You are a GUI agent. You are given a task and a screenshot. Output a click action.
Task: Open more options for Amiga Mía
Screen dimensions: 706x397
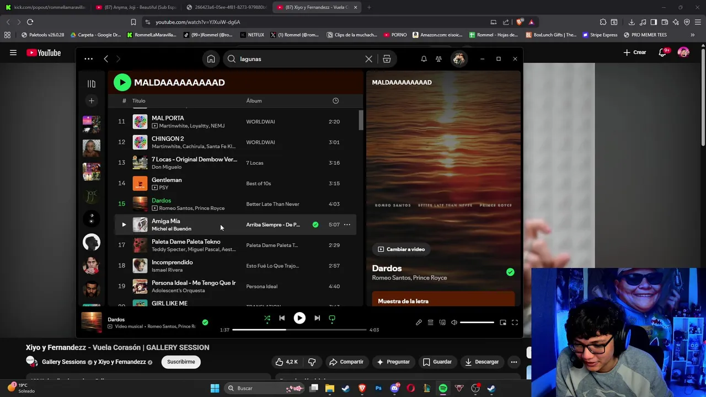(347, 224)
